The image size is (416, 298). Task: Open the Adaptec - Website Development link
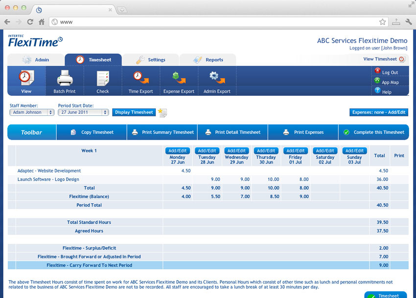click(49, 171)
